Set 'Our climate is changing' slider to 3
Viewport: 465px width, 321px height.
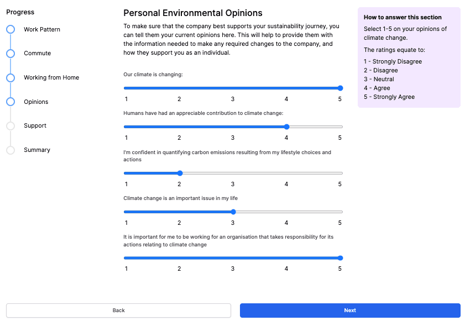pyautogui.click(x=233, y=88)
